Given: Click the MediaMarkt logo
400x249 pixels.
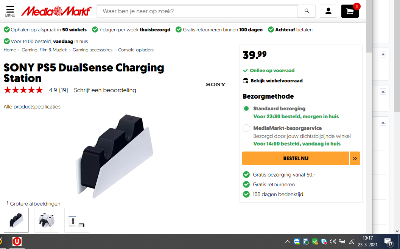Looking at the screenshot, I should click(x=56, y=11).
